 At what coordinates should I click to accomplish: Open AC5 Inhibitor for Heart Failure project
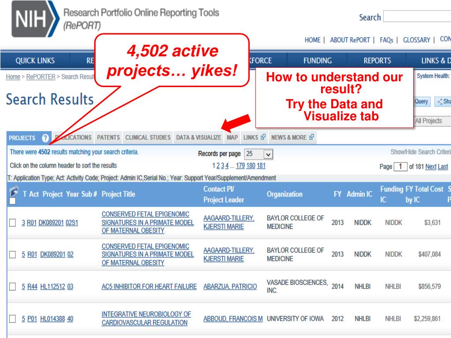[x=149, y=287]
